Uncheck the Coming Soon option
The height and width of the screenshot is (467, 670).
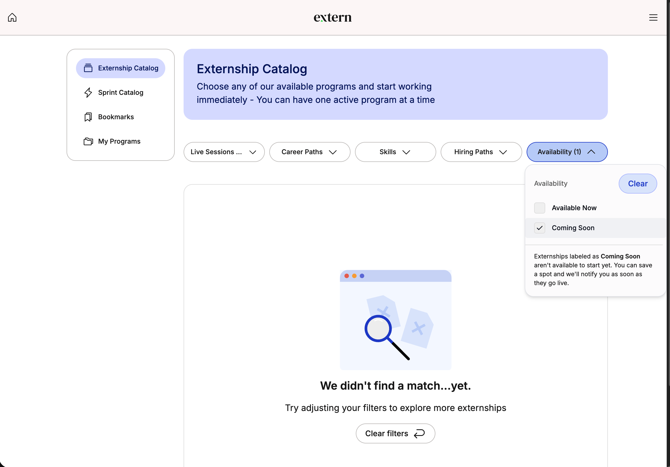tap(540, 228)
